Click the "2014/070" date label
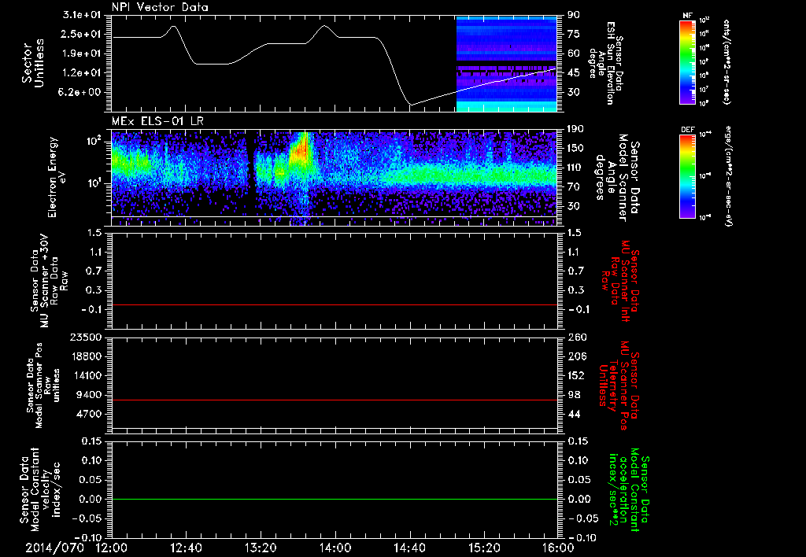 [55, 548]
